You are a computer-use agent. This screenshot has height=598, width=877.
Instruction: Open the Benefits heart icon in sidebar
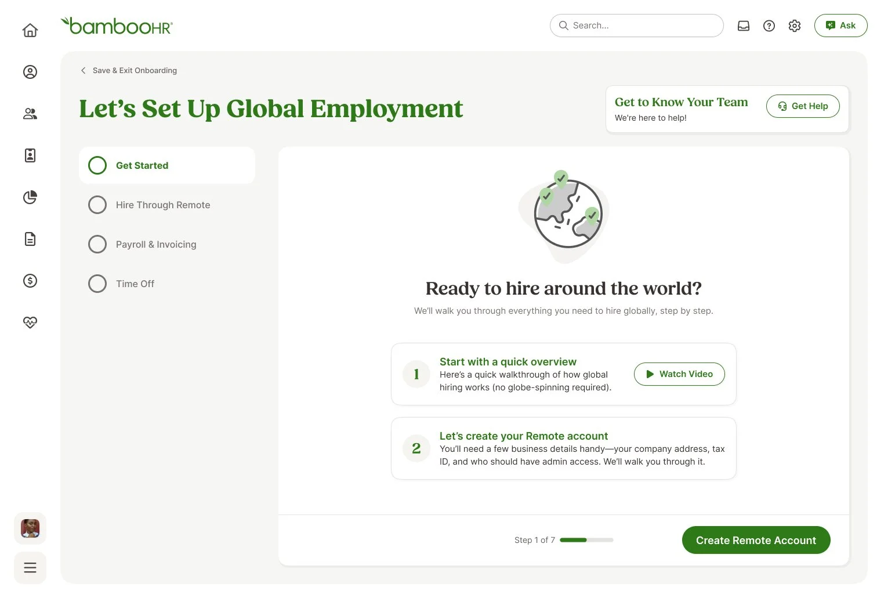pyautogui.click(x=30, y=322)
